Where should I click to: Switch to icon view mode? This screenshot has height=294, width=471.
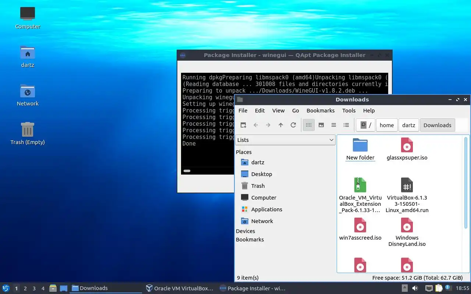click(309, 125)
